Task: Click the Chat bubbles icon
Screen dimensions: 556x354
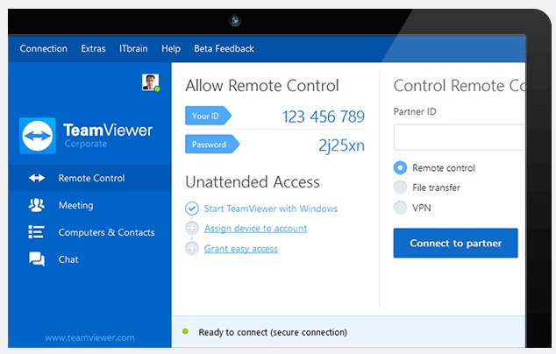Action: [37, 258]
